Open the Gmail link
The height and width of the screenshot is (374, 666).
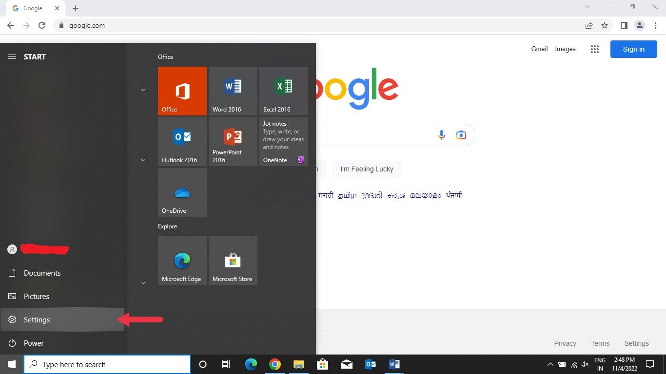[x=539, y=49]
